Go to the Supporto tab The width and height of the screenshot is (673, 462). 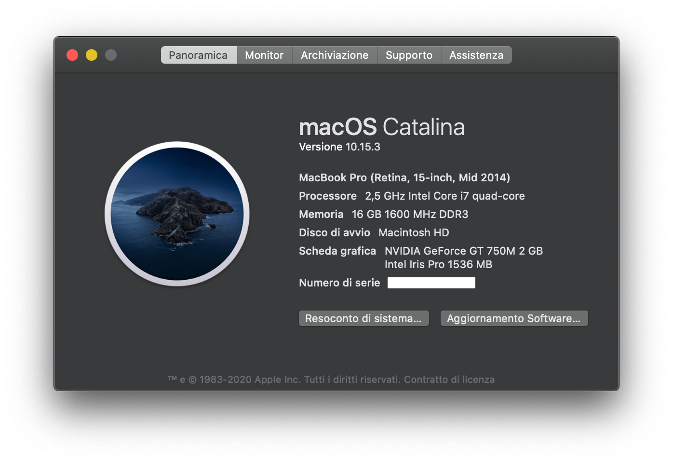click(409, 55)
